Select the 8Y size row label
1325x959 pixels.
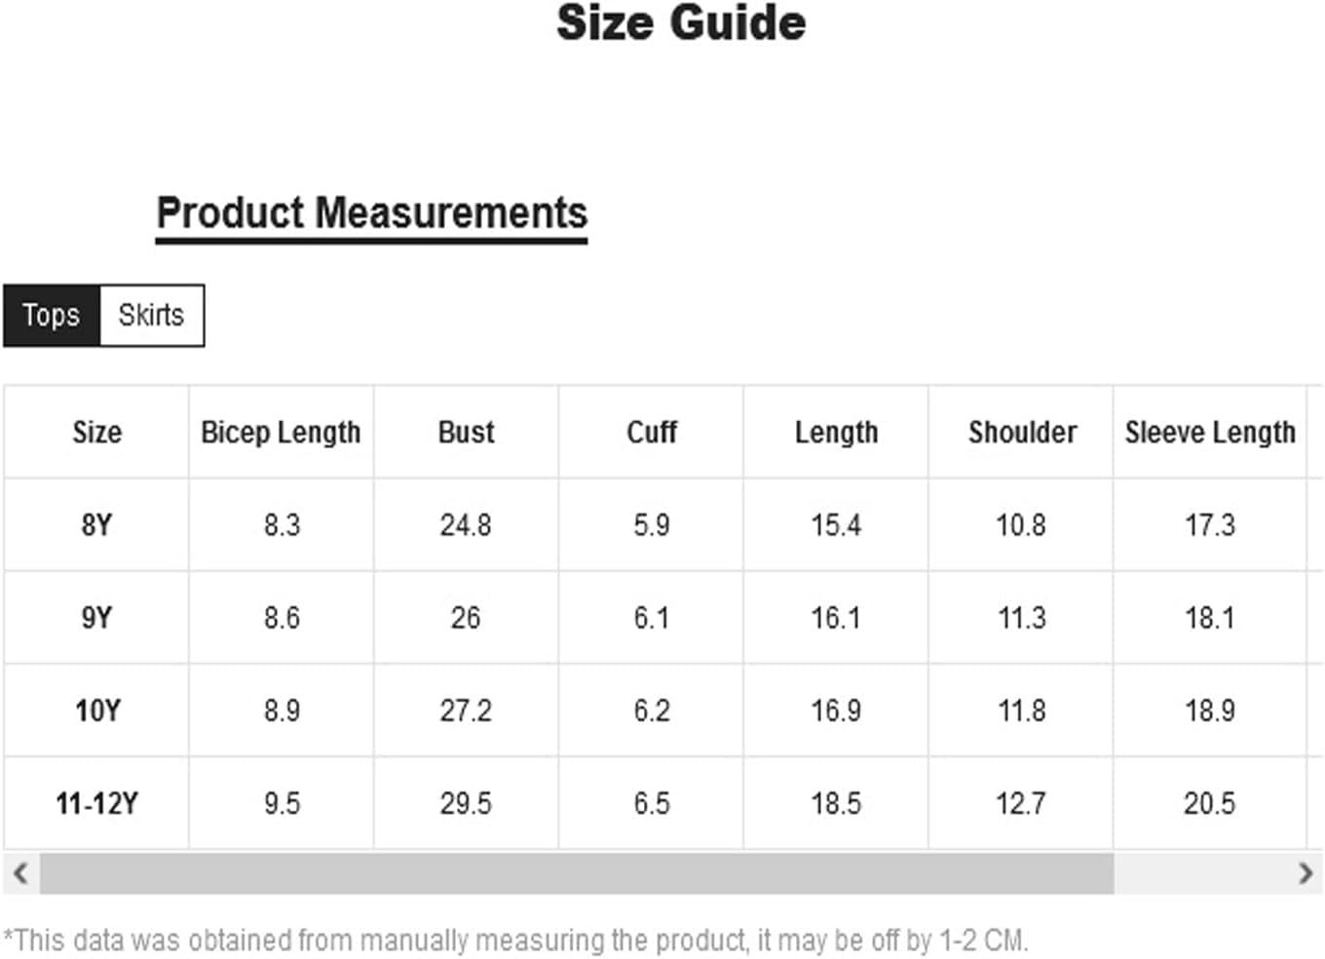(x=96, y=525)
